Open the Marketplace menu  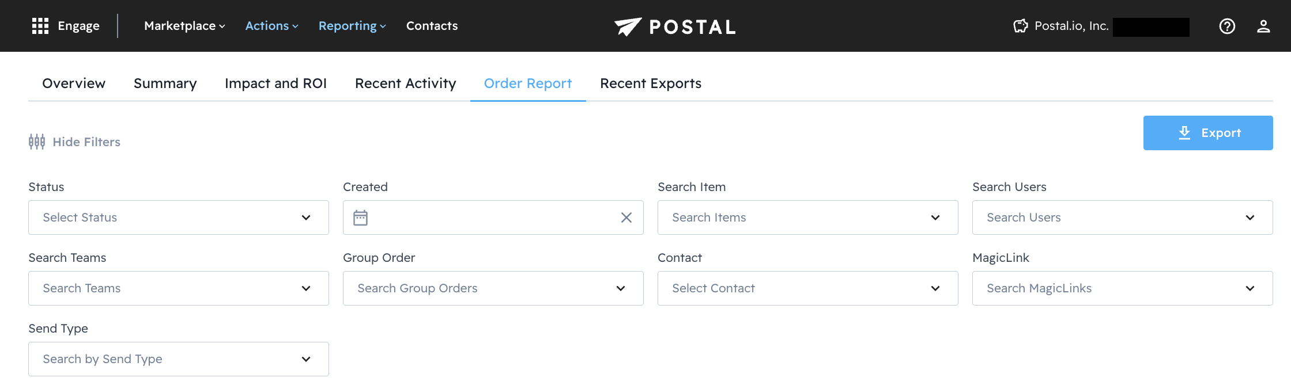[x=184, y=26]
